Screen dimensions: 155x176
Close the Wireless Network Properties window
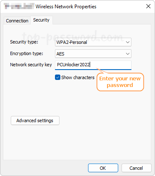coord(148,6)
